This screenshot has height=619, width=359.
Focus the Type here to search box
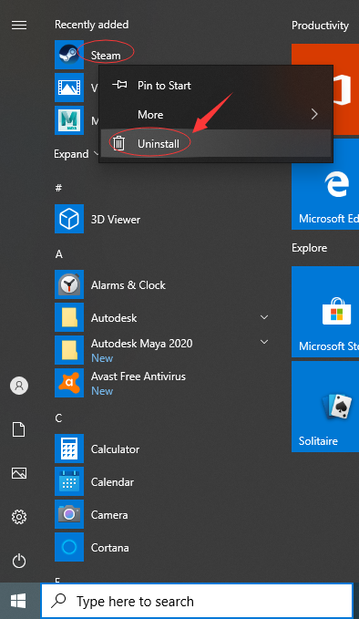(x=197, y=601)
